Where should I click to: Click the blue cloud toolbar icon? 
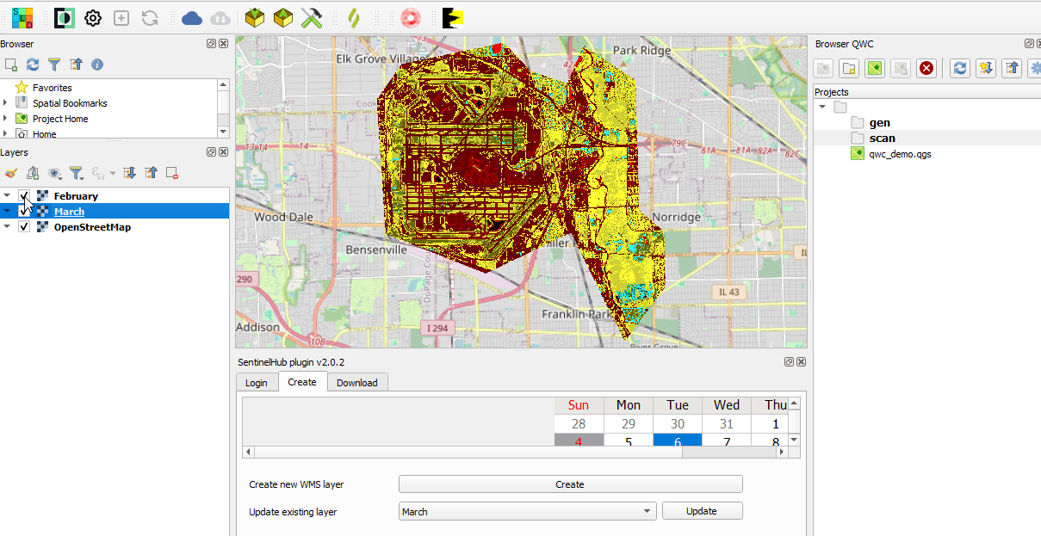[192, 17]
